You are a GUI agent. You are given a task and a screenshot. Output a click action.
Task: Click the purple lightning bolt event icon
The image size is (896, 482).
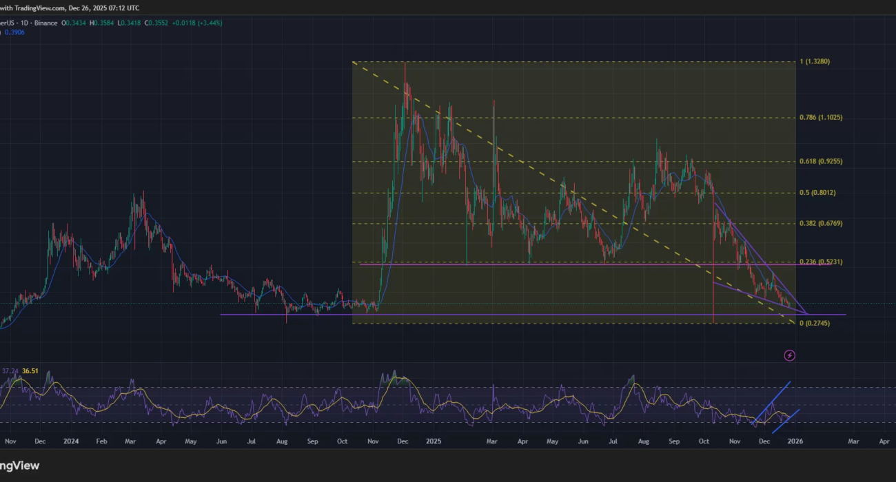point(790,355)
